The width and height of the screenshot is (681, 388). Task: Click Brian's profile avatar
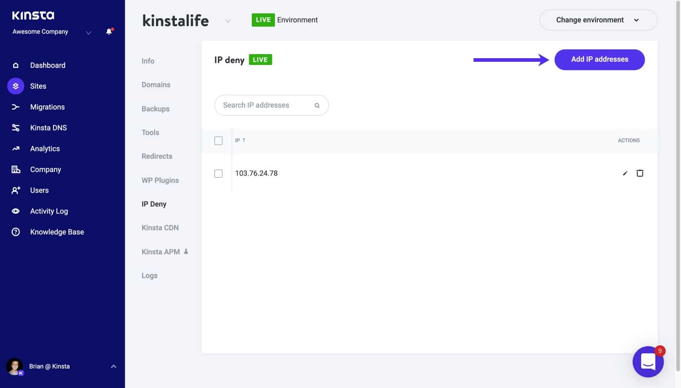pos(15,366)
